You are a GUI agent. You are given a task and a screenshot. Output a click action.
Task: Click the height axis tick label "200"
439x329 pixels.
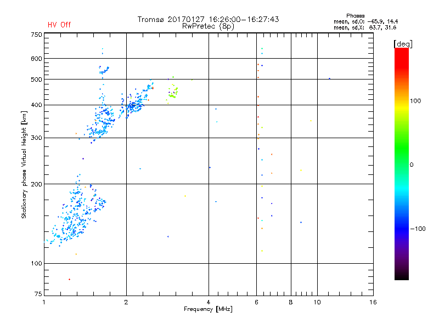(36, 184)
